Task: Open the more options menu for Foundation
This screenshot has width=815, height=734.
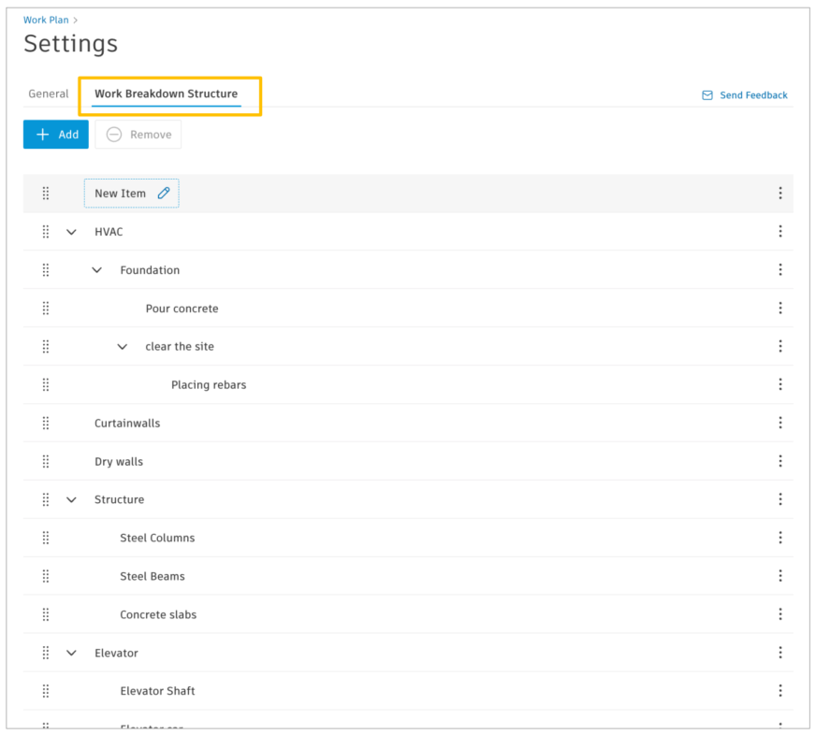Action: pos(780,269)
